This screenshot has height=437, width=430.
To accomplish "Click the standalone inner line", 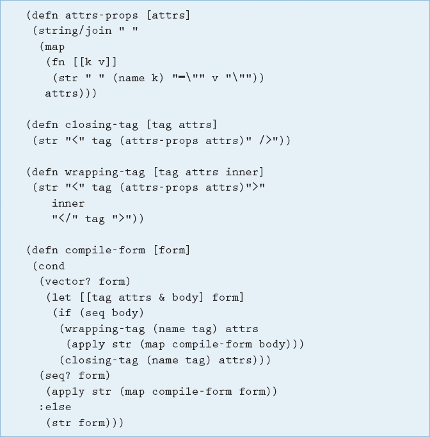I will [68, 203].
